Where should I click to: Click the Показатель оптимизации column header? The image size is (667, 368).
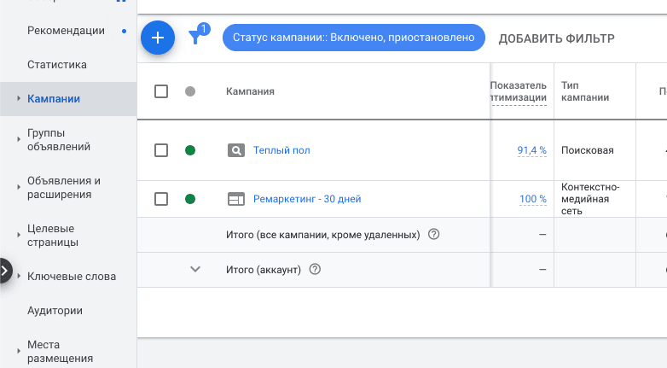[519, 91]
